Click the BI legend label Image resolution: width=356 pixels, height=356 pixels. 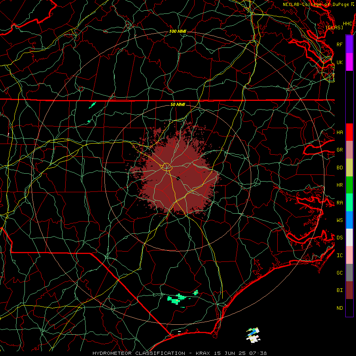(339, 290)
